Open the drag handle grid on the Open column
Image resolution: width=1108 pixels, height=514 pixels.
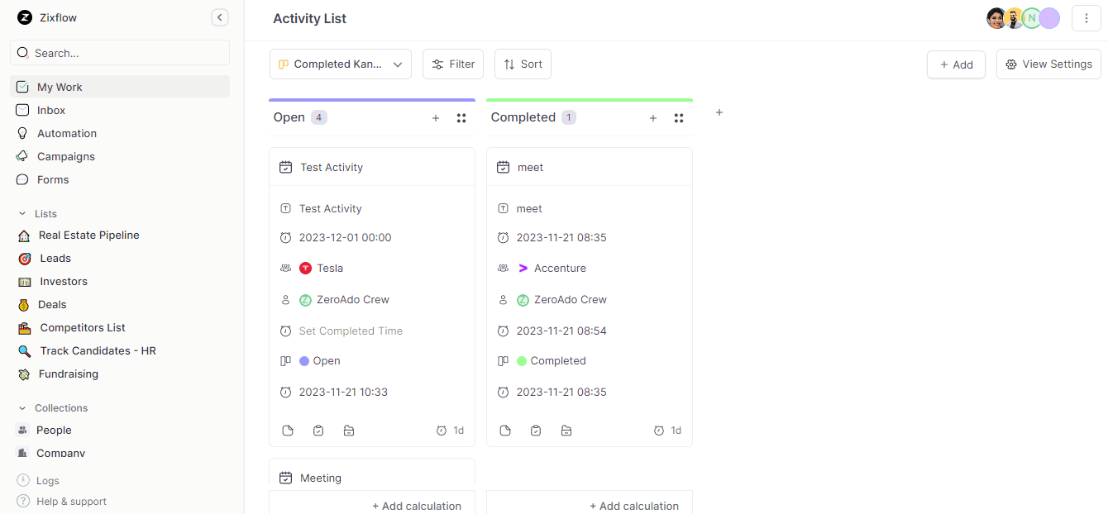tap(461, 117)
